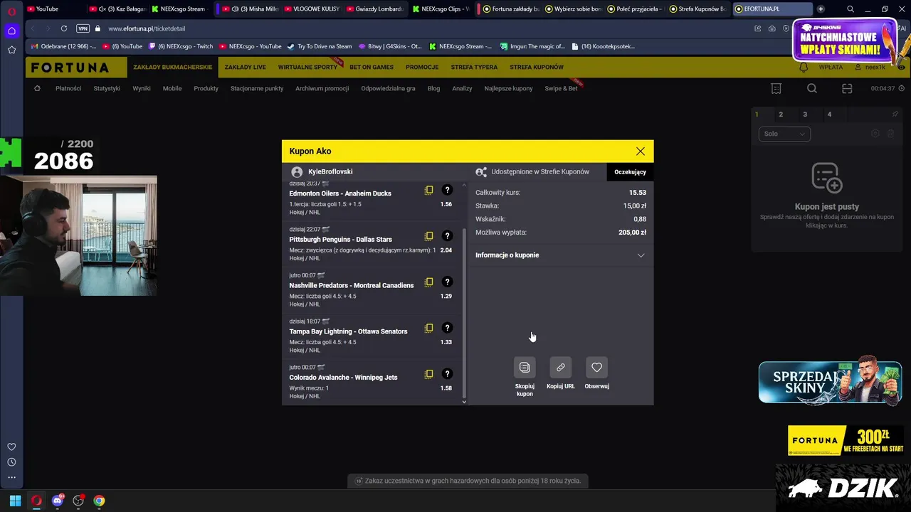Click the FORTUNA logo
Image resolution: width=911 pixels, height=512 pixels.
point(70,68)
